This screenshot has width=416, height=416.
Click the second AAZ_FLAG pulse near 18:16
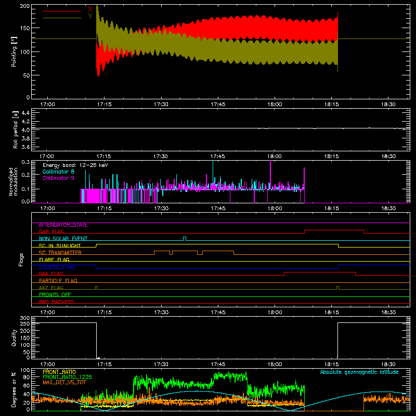337,288
